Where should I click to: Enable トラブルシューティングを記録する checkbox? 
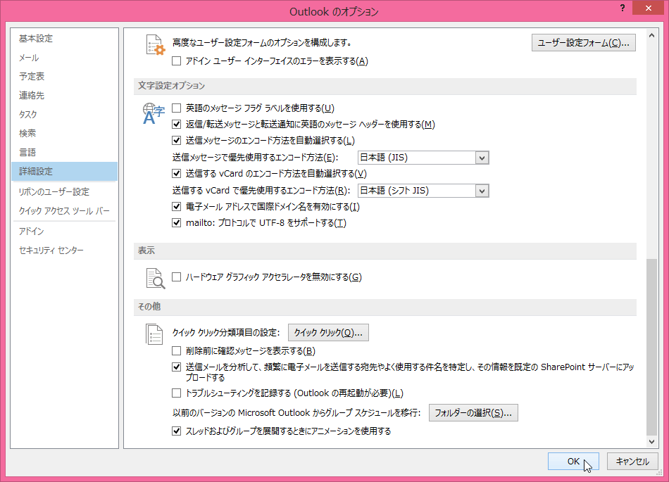176,393
